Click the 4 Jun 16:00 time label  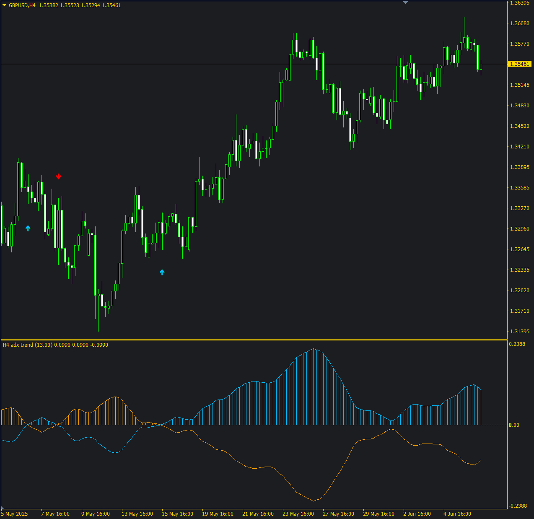tap(457, 514)
